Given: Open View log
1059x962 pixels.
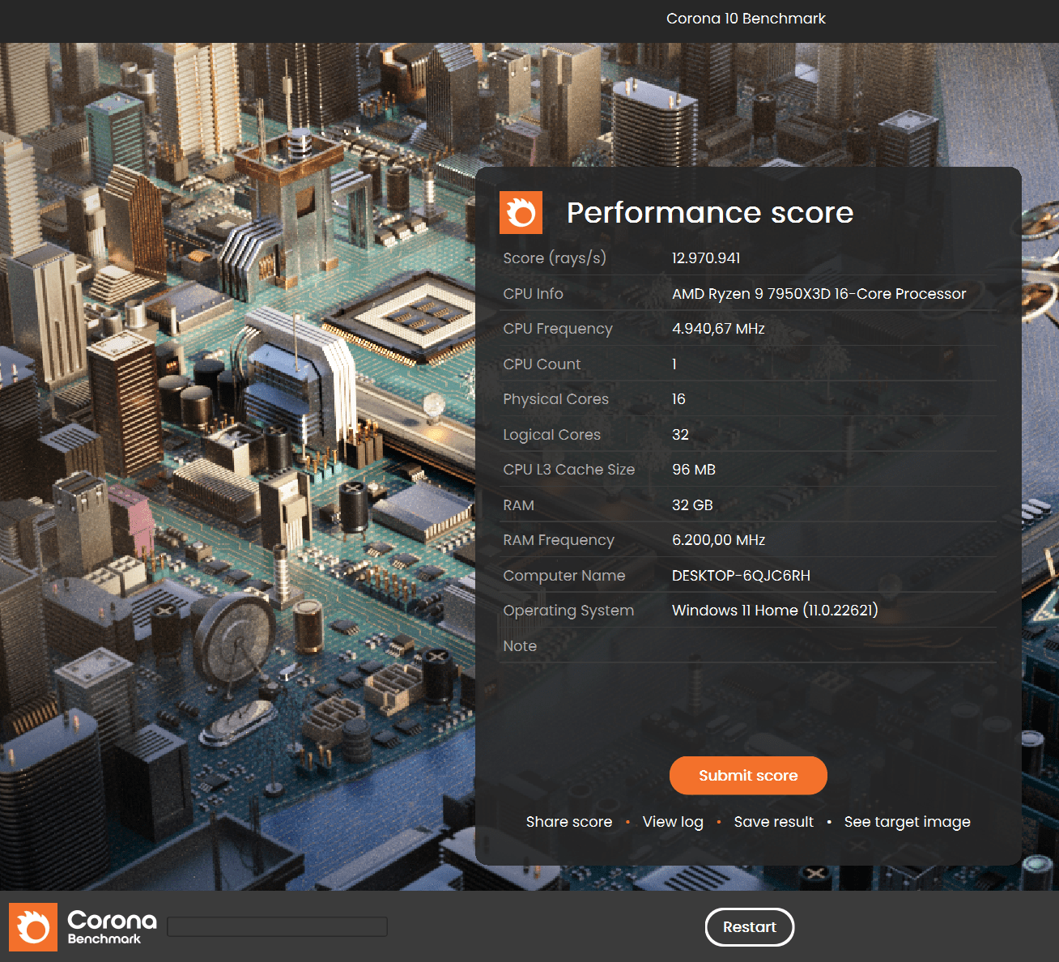Looking at the screenshot, I should tap(673, 822).
